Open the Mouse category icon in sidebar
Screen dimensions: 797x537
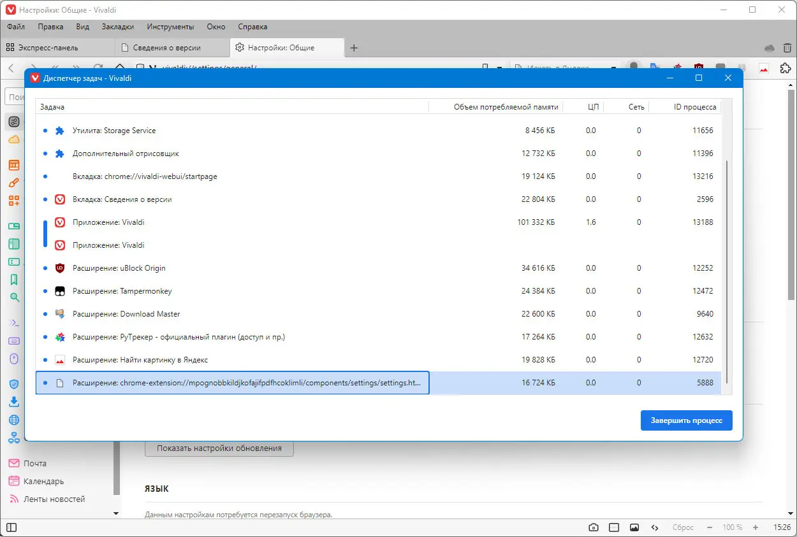(x=13, y=359)
